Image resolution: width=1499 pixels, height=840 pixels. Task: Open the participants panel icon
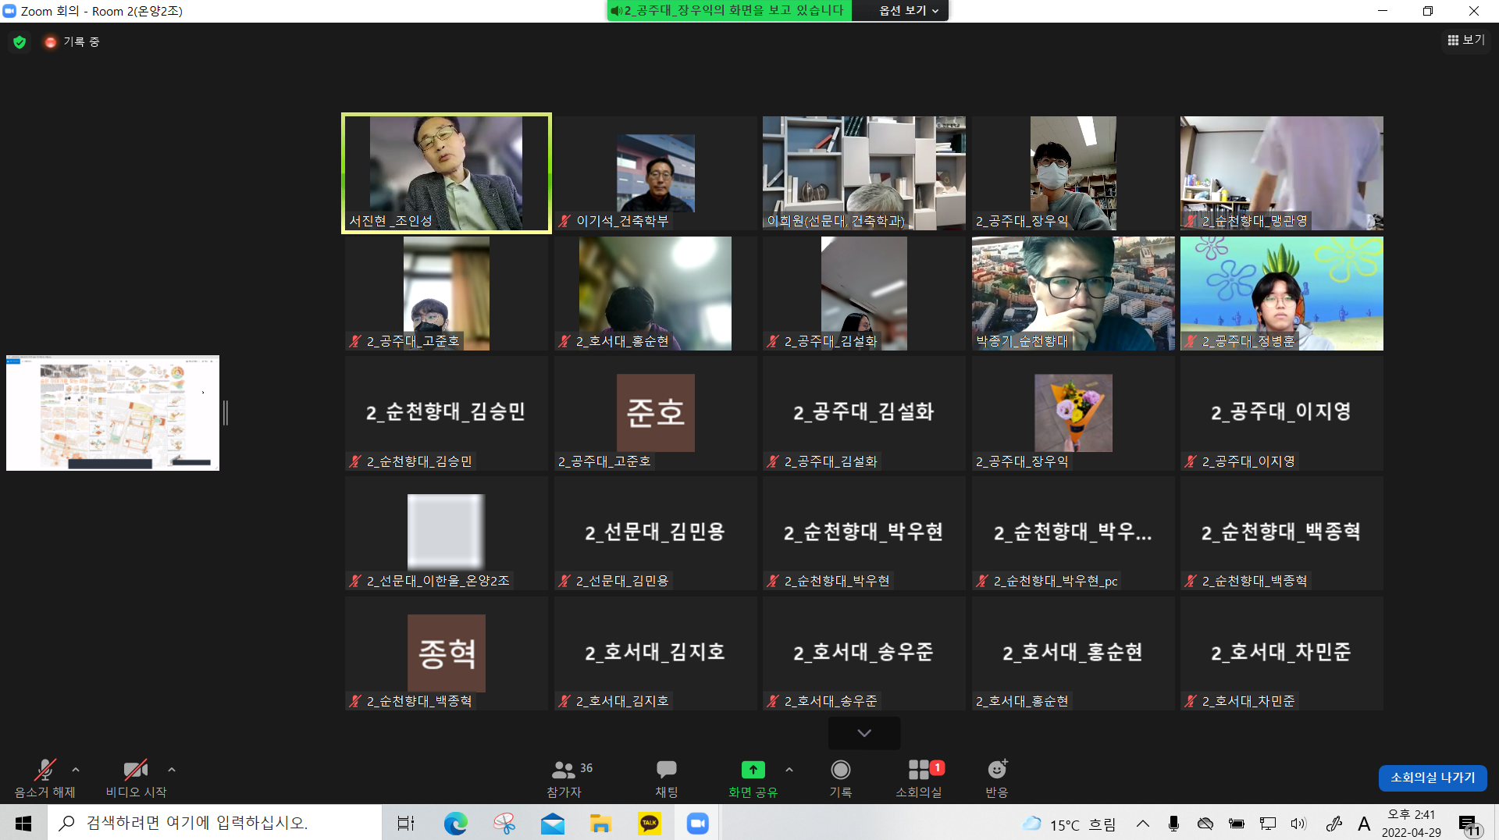pos(564,771)
